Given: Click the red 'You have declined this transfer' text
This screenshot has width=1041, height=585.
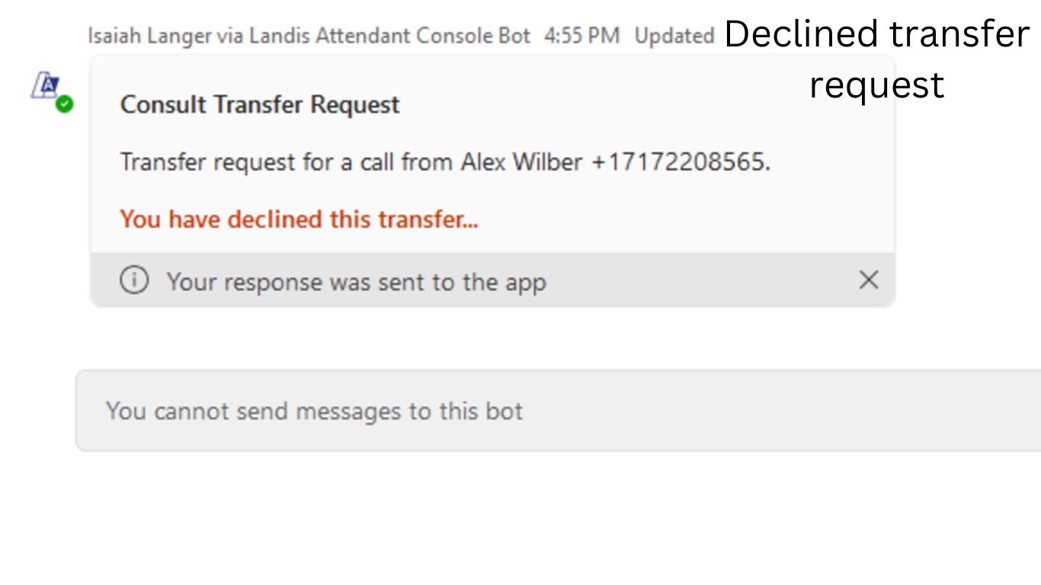Looking at the screenshot, I should (299, 219).
